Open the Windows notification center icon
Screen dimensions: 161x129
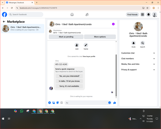point(157,119)
